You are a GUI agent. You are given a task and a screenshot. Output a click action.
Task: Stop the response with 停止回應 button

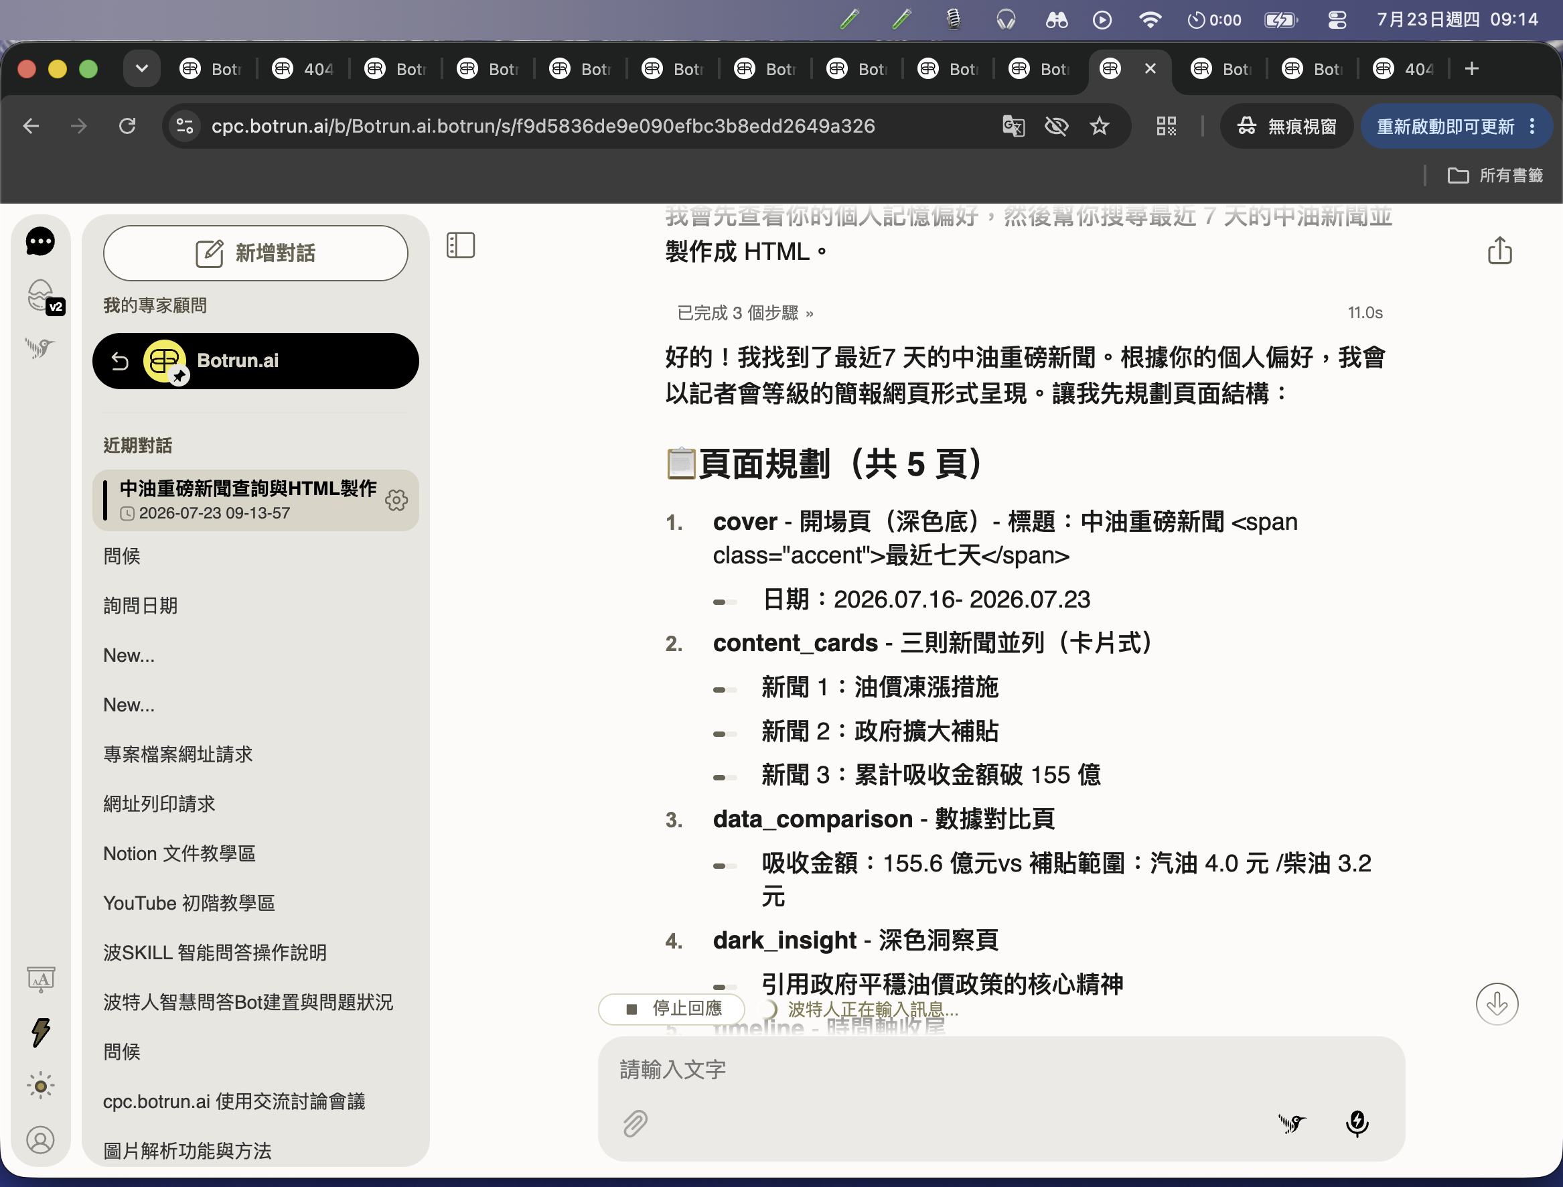671,1008
